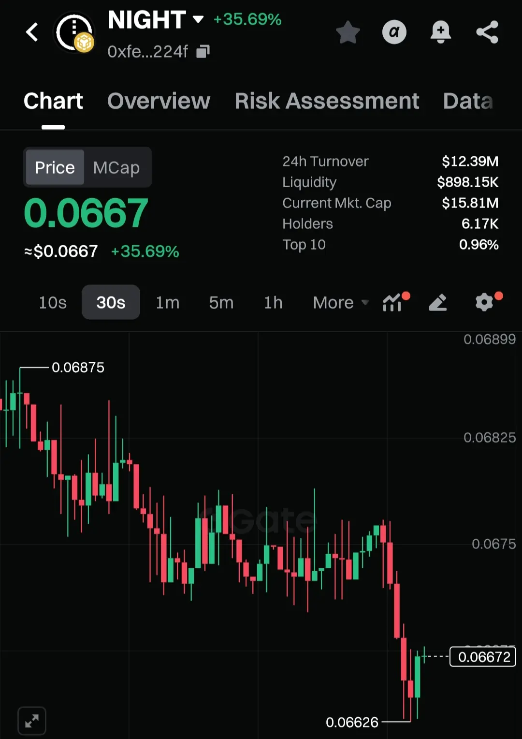Click the 24h Turnover label
The width and height of the screenshot is (522, 739).
pyautogui.click(x=325, y=161)
